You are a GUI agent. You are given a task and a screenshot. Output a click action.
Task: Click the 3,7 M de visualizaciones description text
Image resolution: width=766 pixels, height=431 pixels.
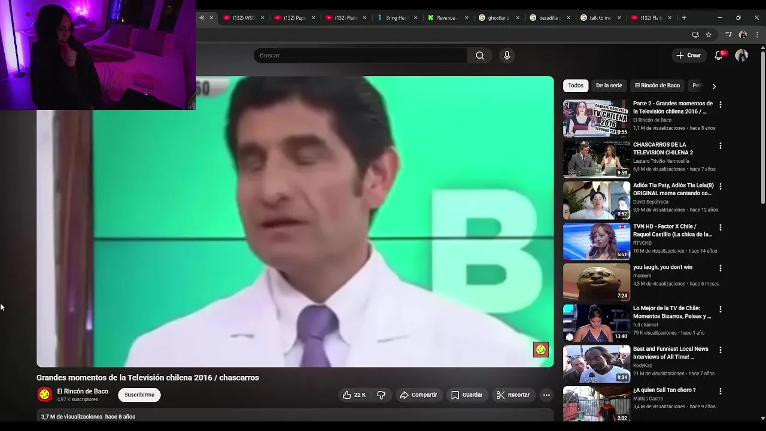pyautogui.click(x=72, y=417)
